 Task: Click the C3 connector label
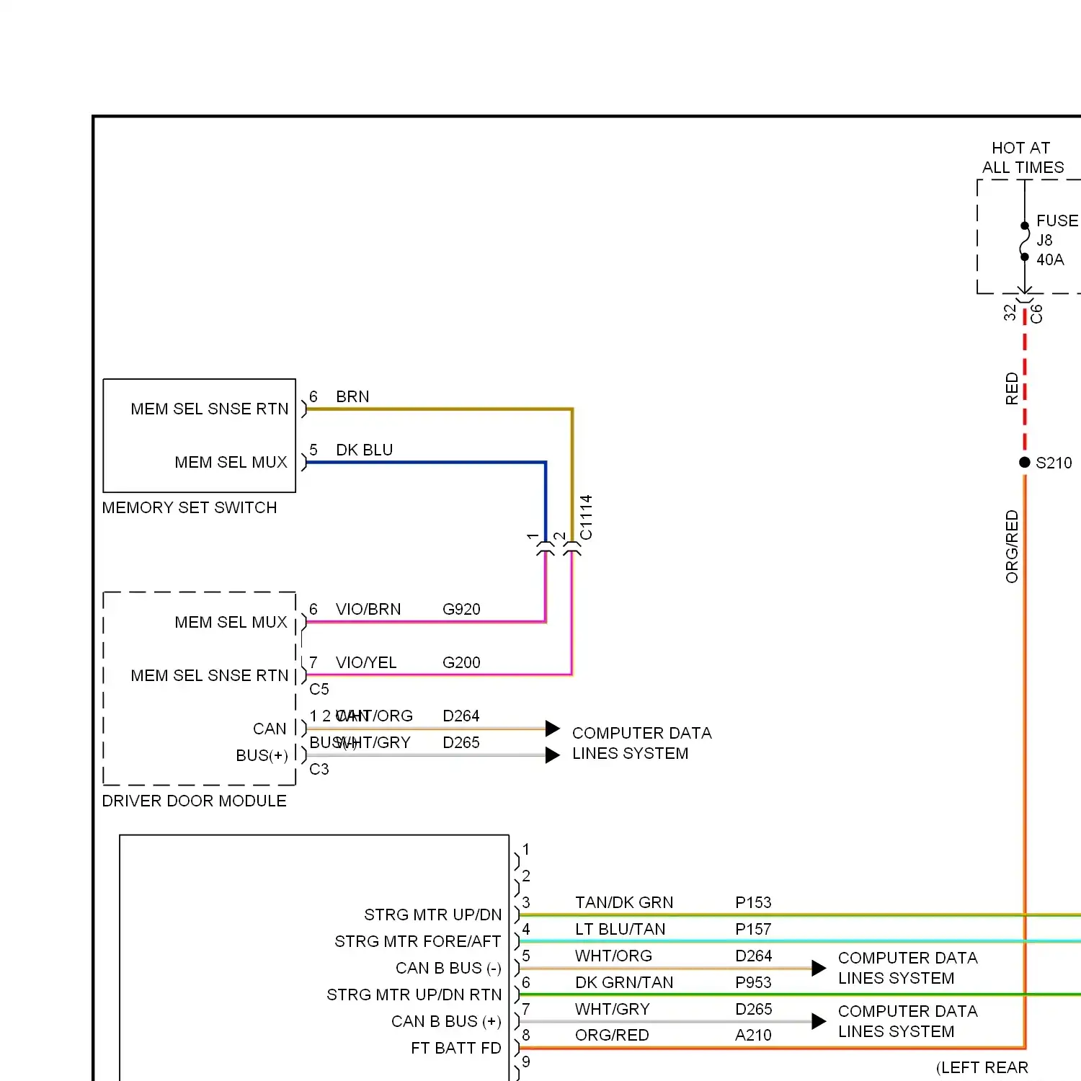pyautogui.click(x=319, y=769)
